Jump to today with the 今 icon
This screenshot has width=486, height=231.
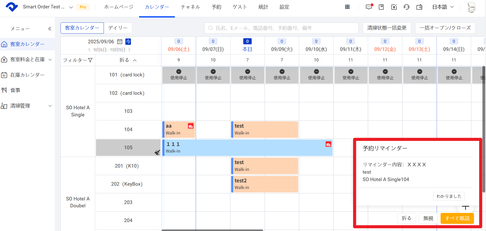point(128,42)
